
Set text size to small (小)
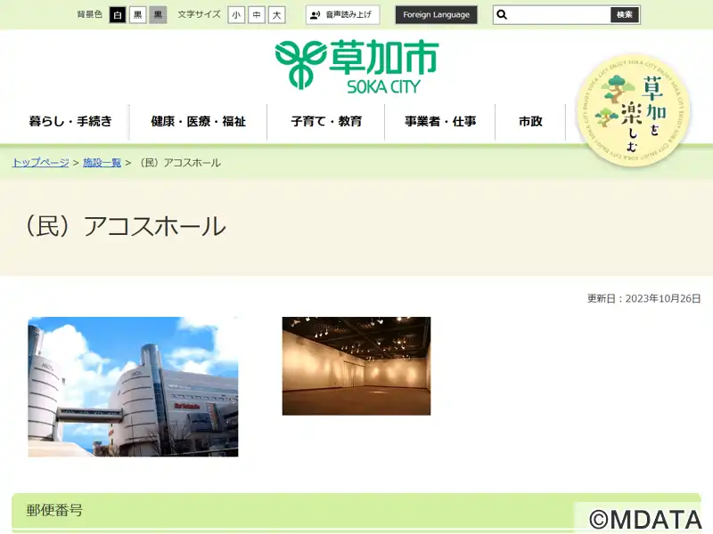pyautogui.click(x=236, y=15)
